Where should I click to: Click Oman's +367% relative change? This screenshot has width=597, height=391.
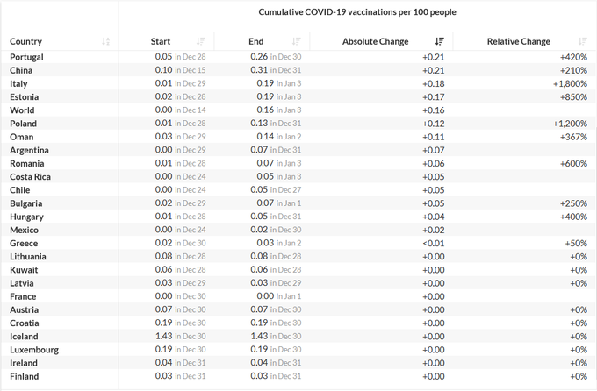(x=573, y=137)
